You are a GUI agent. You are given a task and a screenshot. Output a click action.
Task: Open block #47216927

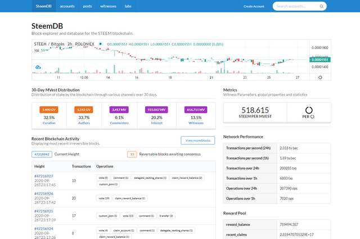coord(44,176)
